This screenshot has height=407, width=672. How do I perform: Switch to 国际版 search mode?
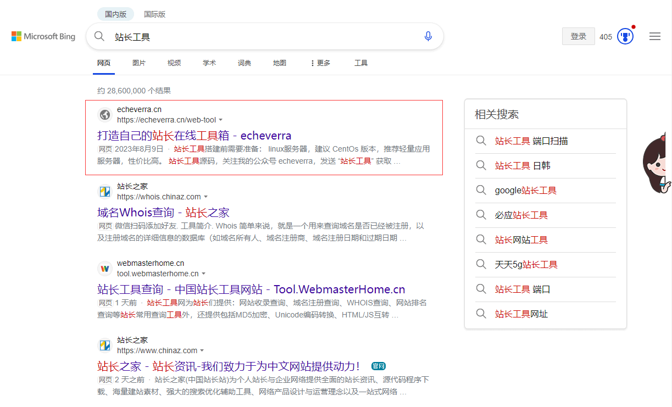click(x=154, y=14)
